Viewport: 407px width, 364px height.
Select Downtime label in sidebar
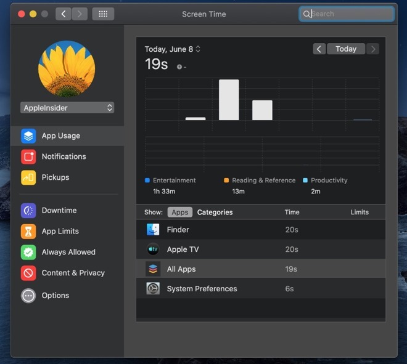click(x=59, y=210)
